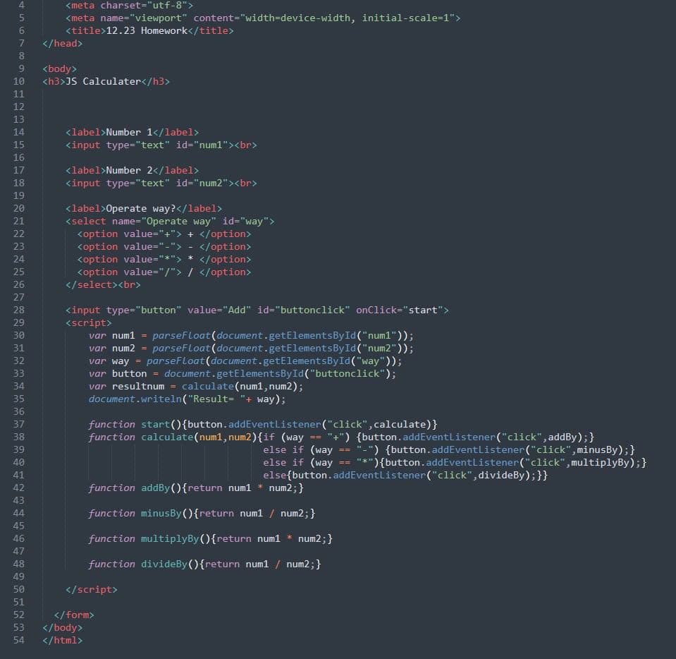
Task: Click the closing html tag on line 54
Action: tap(62, 640)
